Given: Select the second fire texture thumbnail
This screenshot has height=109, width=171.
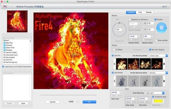Looking at the screenshot, I should point(133,64).
